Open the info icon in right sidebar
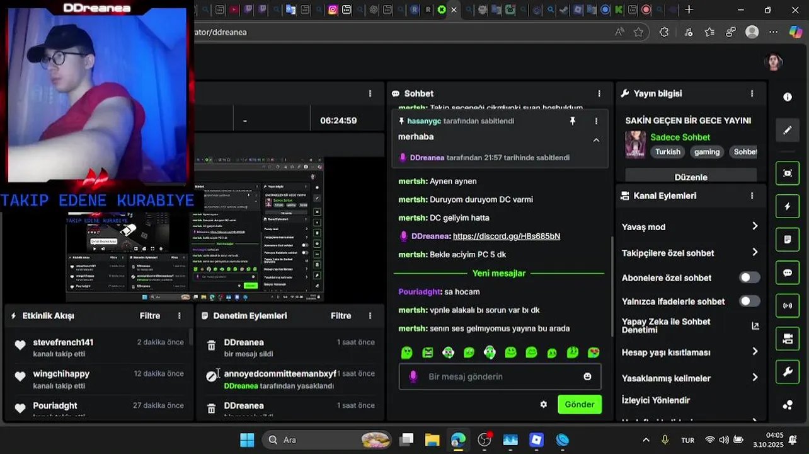809x454 pixels. pos(788,97)
